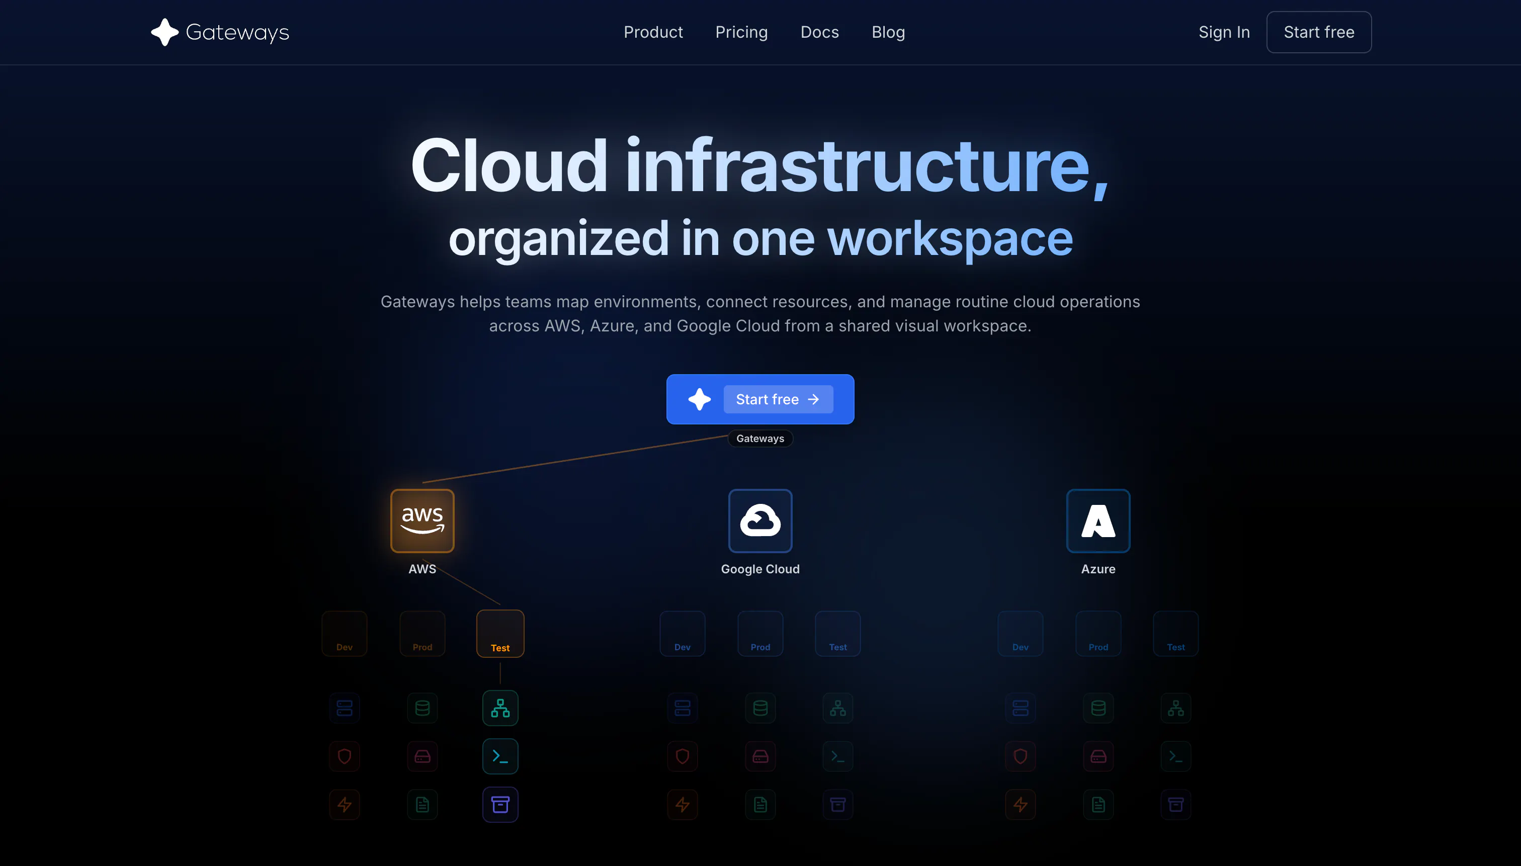
Task: Click the network icon under Azure Test
Action: pyautogui.click(x=1175, y=708)
